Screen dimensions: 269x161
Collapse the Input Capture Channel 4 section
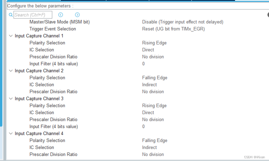[11, 133]
